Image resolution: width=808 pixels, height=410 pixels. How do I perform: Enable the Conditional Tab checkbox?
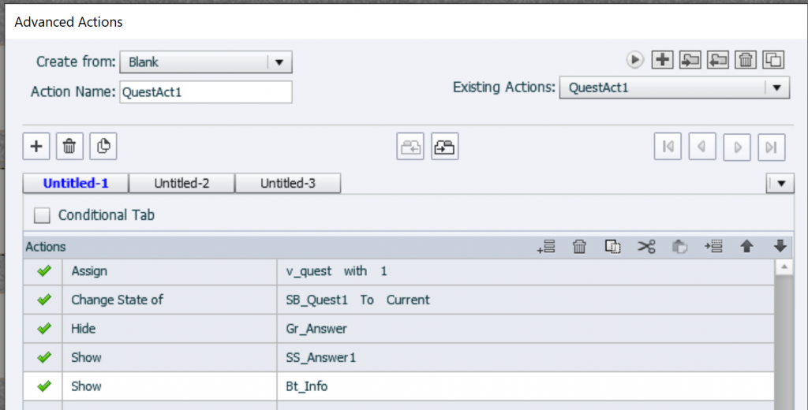pos(43,214)
